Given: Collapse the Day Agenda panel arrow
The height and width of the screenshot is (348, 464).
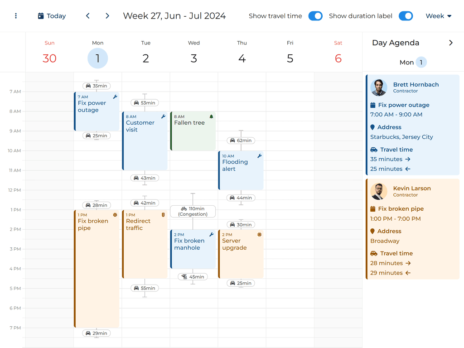Looking at the screenshot, I should coord(450,43).
